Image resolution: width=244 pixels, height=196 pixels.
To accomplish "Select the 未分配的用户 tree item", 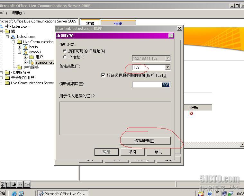I will (23, 78).
